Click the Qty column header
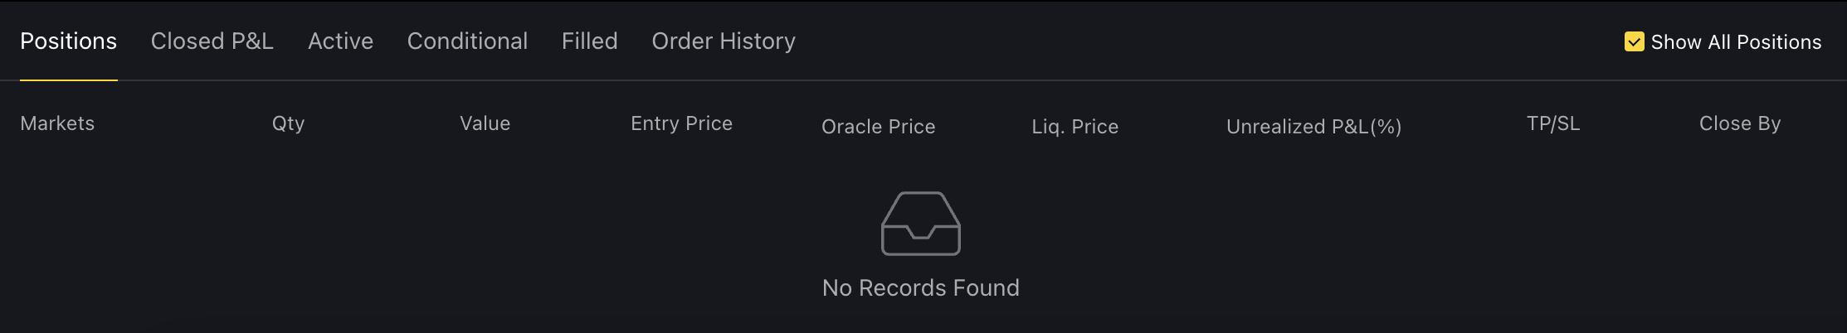The height and width of the screenshot is (333, 1847). 288,123
